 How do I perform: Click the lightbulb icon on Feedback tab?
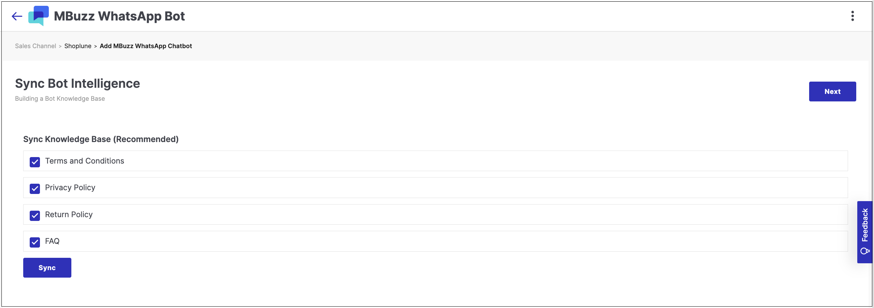[865, 251]
